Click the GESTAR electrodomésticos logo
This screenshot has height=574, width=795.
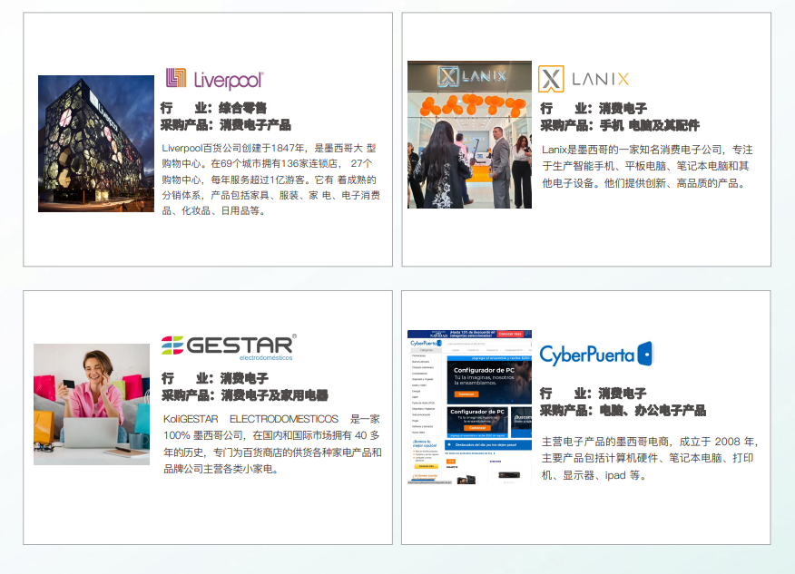230,347
